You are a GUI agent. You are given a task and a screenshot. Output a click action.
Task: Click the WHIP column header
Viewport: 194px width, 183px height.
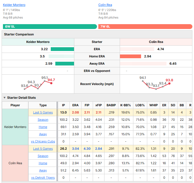tap(153, 105)
